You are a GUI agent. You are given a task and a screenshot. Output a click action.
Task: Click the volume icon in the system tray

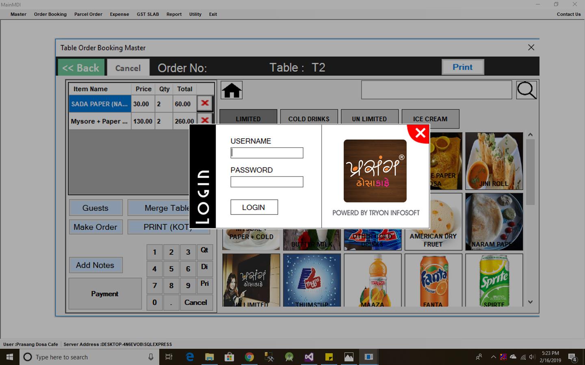click(x=531, y=357)
